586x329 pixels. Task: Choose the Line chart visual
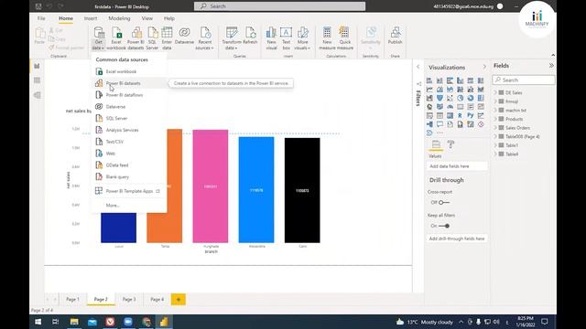429,90
